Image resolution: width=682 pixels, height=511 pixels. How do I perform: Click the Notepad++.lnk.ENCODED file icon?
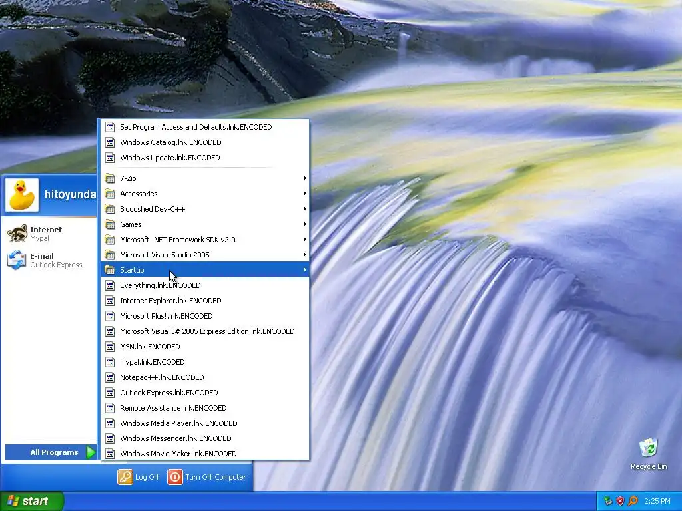pos(110,377)
